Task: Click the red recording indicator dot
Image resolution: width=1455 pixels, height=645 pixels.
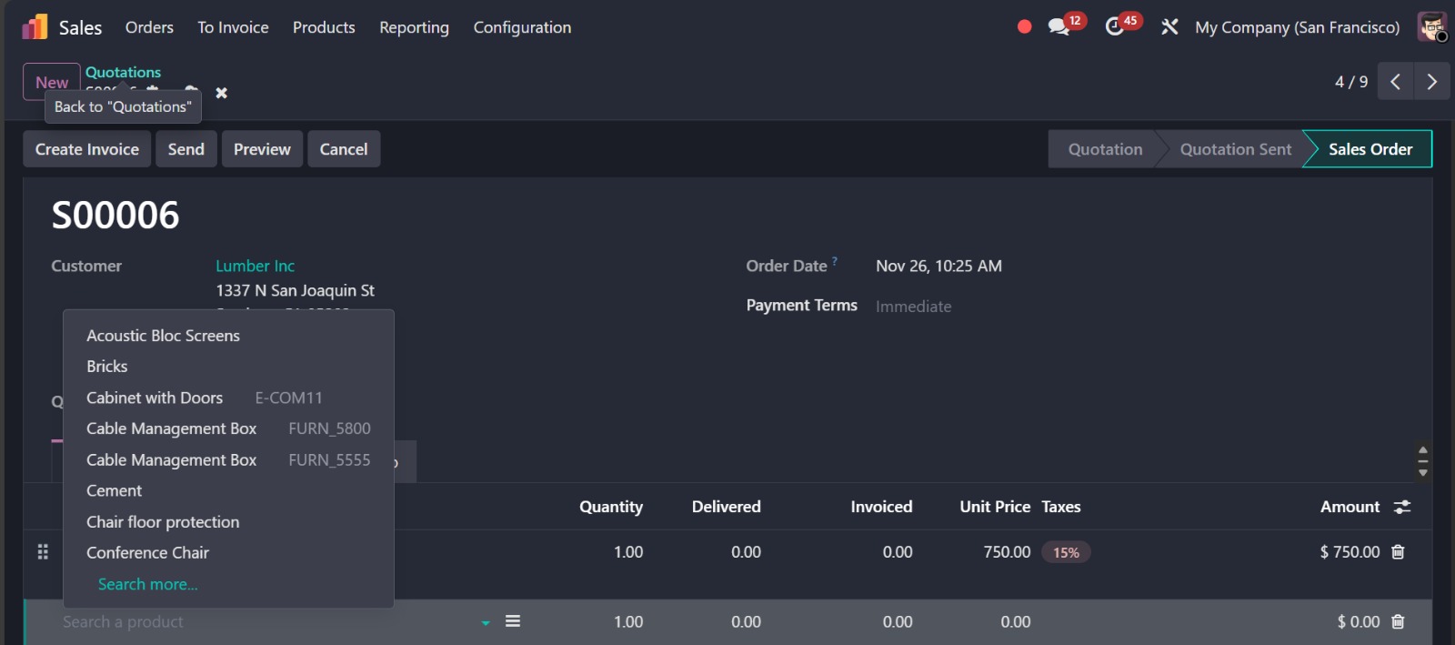Action: click(x=1024, y=27)
